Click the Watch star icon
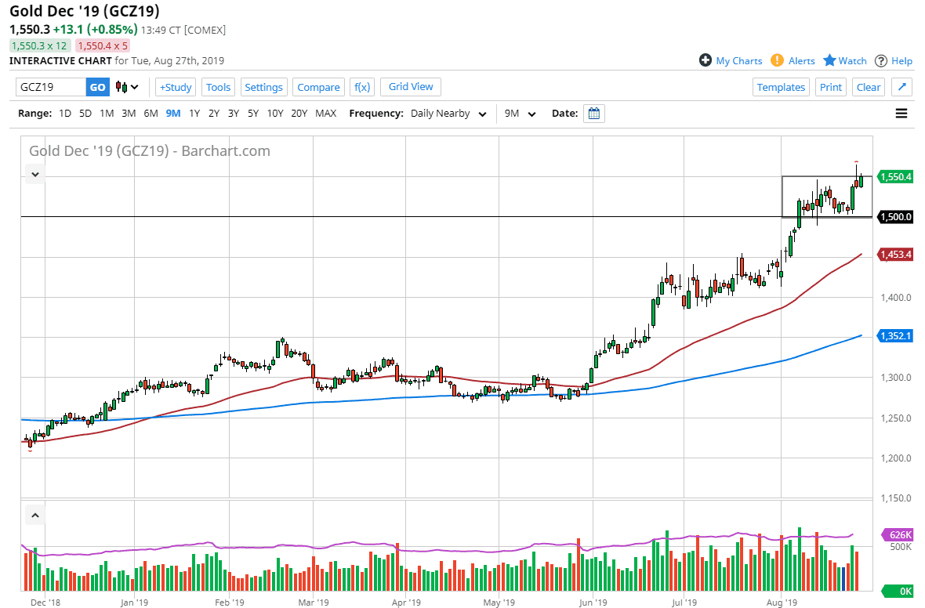925x608 pixels. tap(829, 60)
